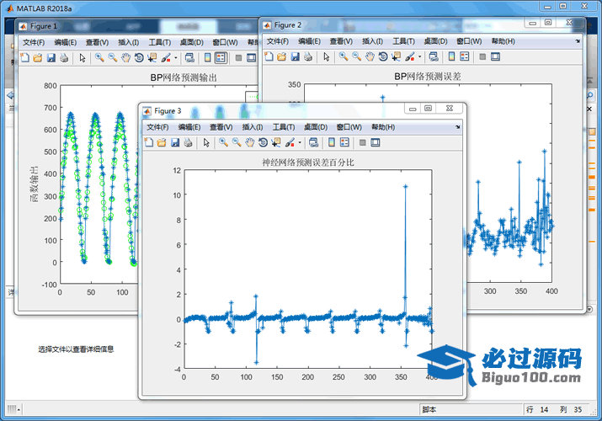The width and height of the screenshot is (602, 421).
Task: Toggle Insert Colorbar in Figure 1 toolbar
Action: (207, 58)
